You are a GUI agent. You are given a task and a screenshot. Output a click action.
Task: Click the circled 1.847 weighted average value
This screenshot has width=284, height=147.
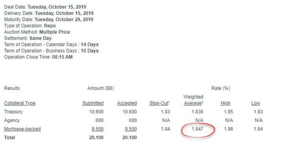pos(197,129)
